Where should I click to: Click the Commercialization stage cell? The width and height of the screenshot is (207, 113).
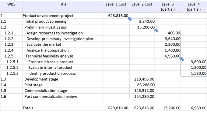[63, 91]
